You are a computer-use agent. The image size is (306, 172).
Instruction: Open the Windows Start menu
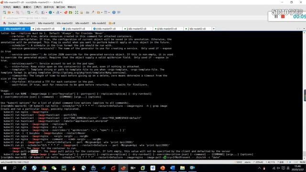[5, 168]
